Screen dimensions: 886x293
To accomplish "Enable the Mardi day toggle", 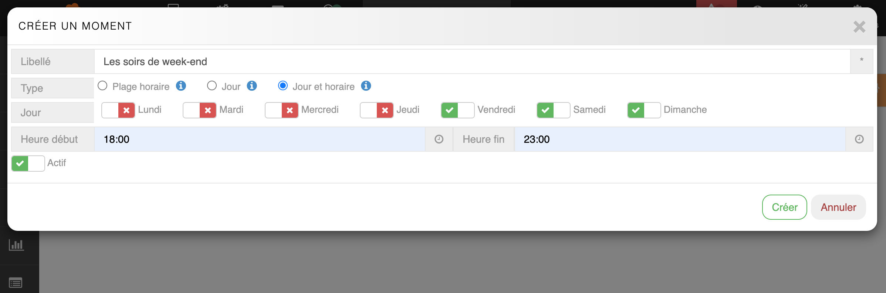I will pyautogui.click(x=200, y=110).
